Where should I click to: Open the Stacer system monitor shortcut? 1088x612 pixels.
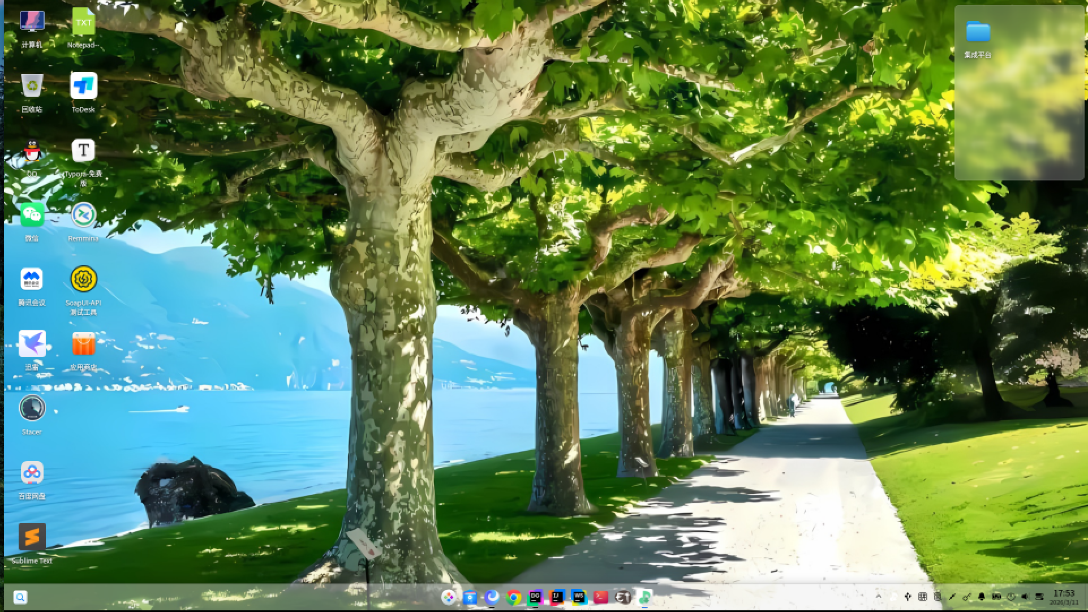(32, 408)
